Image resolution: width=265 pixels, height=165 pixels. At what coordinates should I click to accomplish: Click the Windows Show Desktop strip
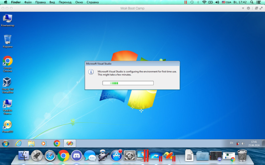tap(264, 144)
